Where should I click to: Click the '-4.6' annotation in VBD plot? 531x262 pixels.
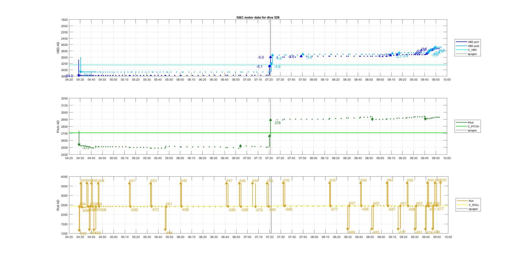point(278,58)
